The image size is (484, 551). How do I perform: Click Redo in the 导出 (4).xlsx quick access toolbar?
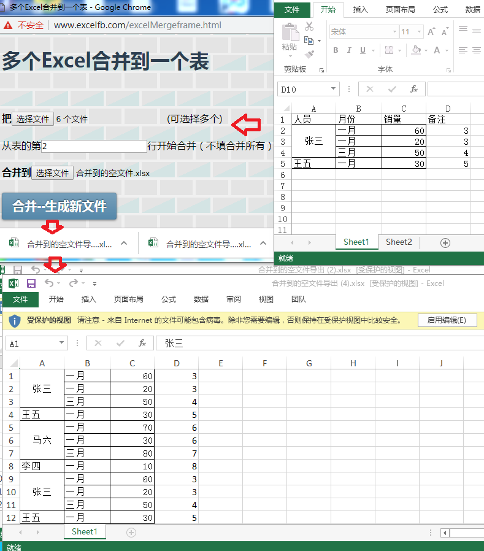(74, 283)
